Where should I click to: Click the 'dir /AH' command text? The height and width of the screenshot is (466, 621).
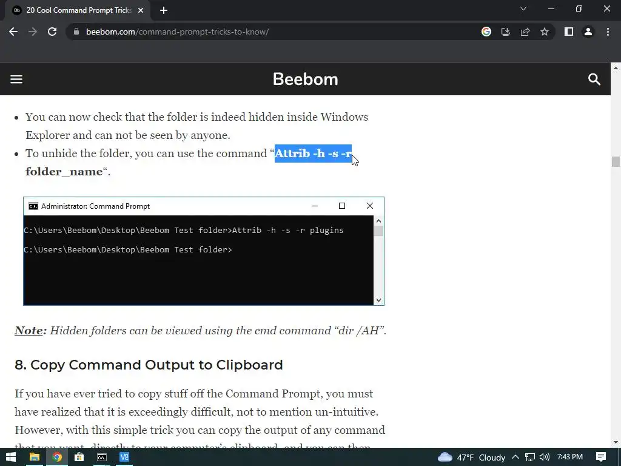tap(359, 330)
